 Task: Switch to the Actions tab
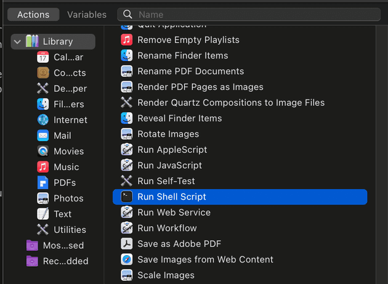33,15
